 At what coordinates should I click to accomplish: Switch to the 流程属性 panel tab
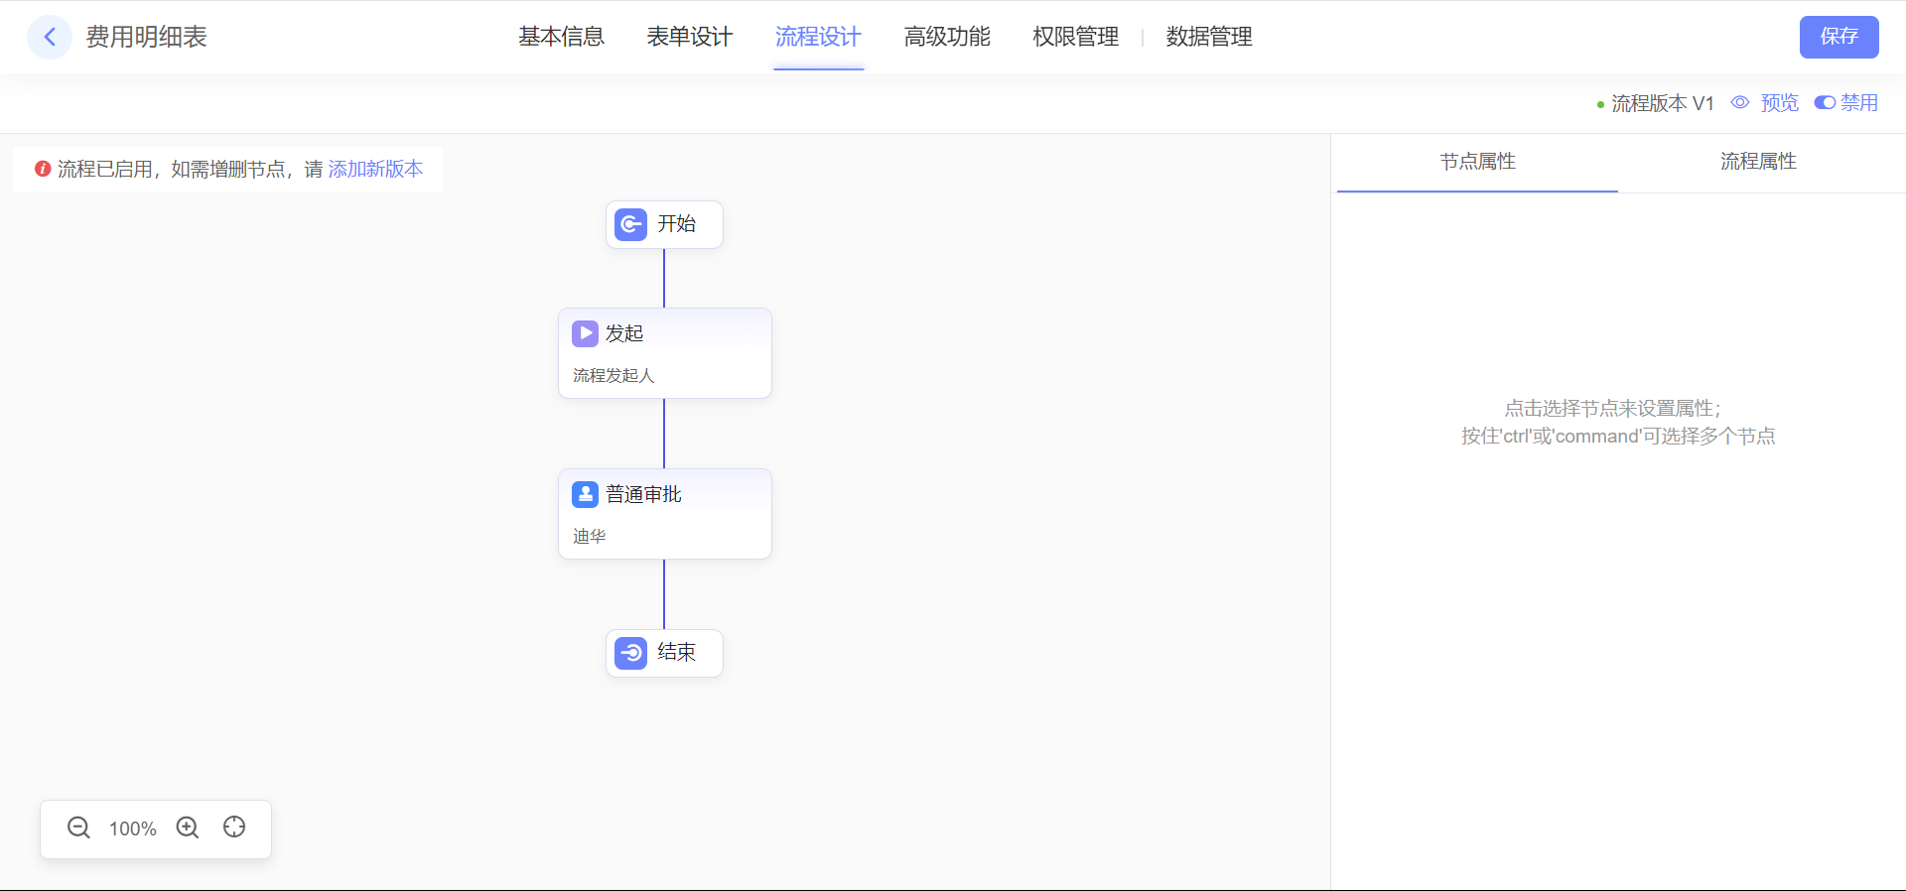(1758, 162)
